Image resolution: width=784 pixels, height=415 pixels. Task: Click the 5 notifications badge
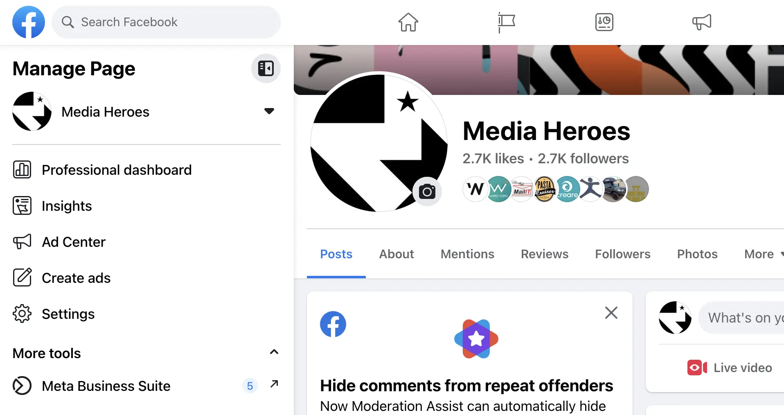250,386
